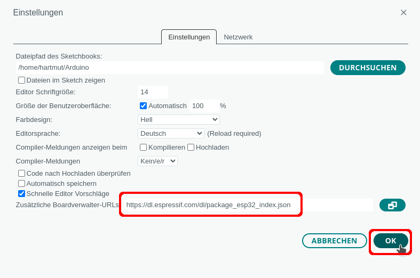
Task: Enable 'Code nach Hochladen überprüfen'
Action: 22,173
